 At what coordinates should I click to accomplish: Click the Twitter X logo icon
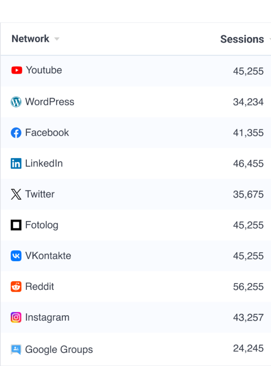coord(16,194)
